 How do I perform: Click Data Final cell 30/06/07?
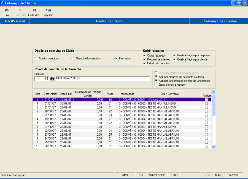66,127
